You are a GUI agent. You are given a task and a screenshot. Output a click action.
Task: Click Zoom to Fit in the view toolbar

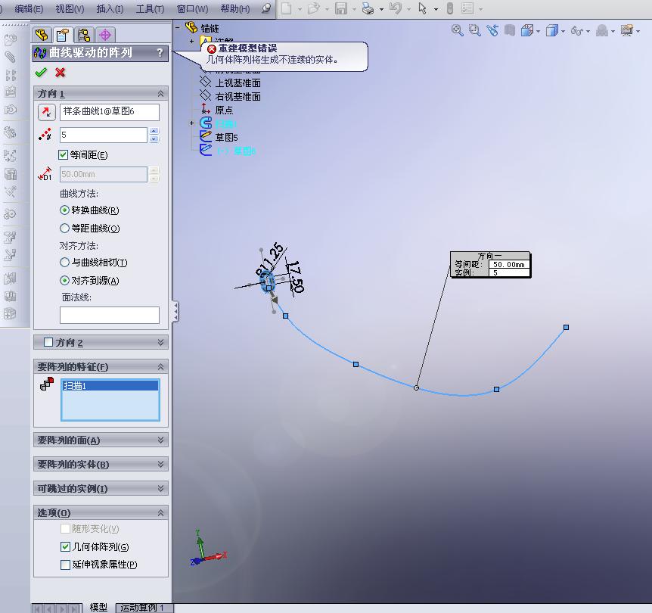[458, 30]
